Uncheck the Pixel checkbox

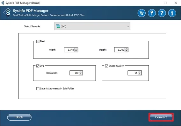[x=38, y=41]
